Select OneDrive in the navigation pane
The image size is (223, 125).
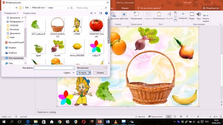[11, 53]
